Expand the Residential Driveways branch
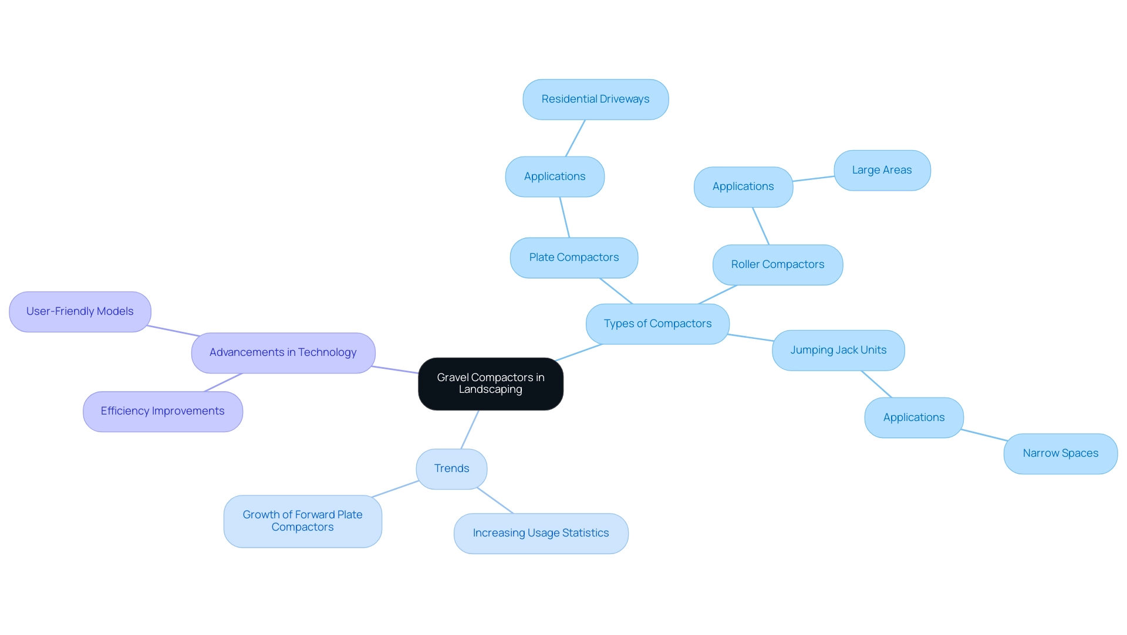Viewport: 1127px width, 635px height. (596, 99)
